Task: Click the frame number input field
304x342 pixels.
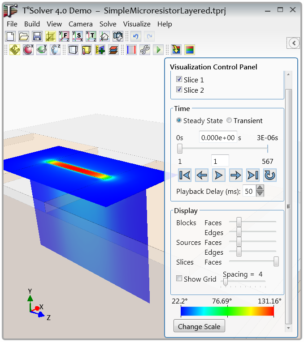Action: [x=220, y=161]
